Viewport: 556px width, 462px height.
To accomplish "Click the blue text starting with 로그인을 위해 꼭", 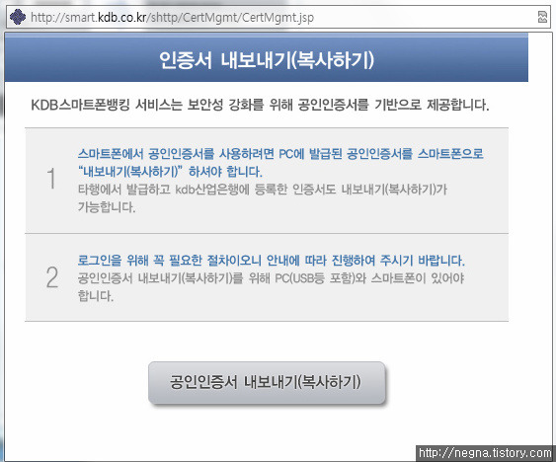I will [x=272, y=261].
